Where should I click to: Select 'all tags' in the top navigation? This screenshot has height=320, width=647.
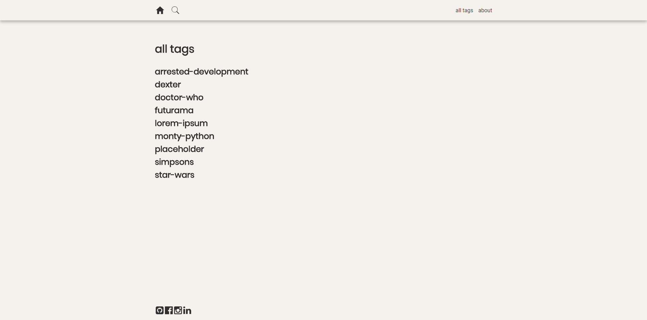tap(464, 11)
